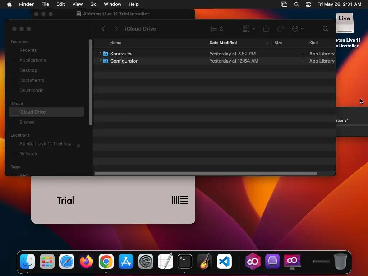368x276 pixels.
Task: Open Stage Manager menu bar icon
Action: pos(284,4)
